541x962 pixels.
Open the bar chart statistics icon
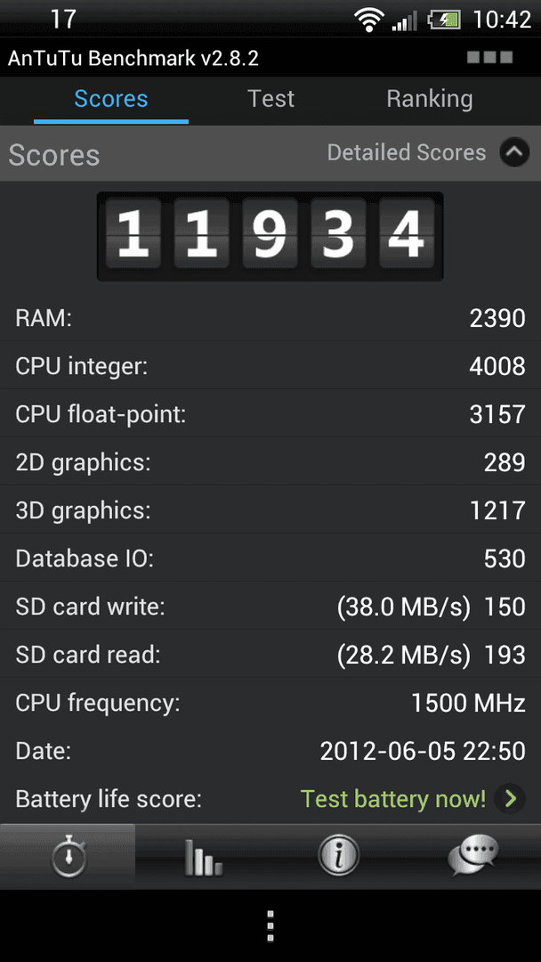[203, 856]
